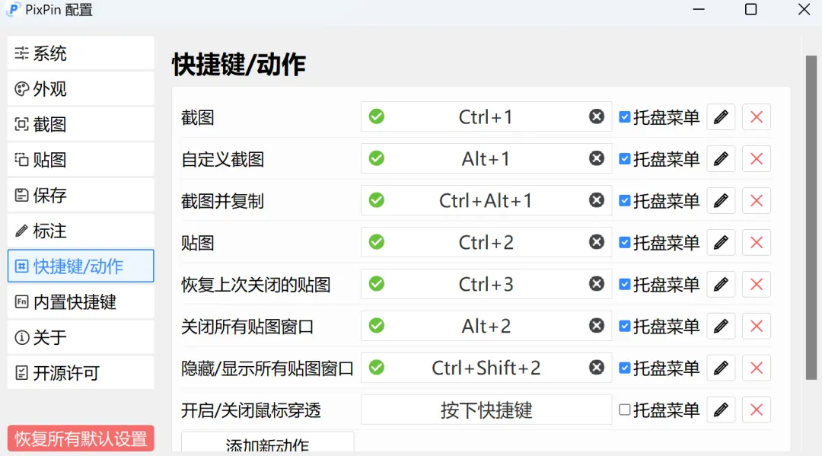This screenshot has width=822, height=456.
Task: Remove the 开启/关闭鼠标穿透 action via red X
Action: point(757,410)
